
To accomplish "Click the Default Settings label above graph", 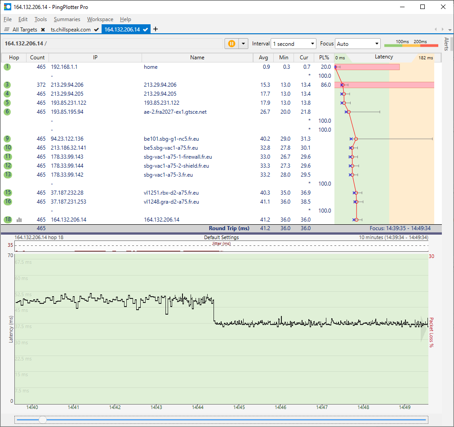I will 221,237.
